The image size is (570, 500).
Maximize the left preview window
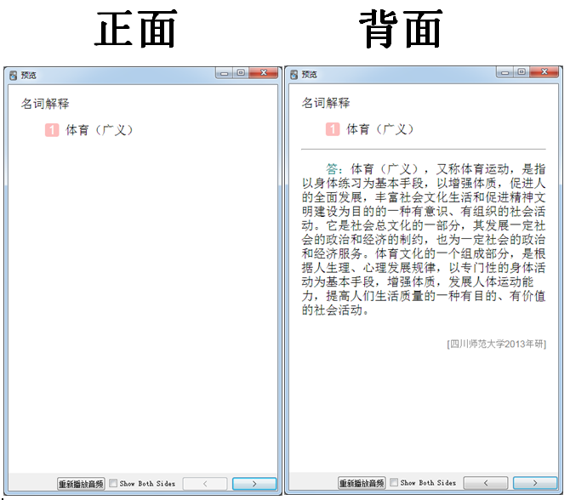(x=241, y=73)
